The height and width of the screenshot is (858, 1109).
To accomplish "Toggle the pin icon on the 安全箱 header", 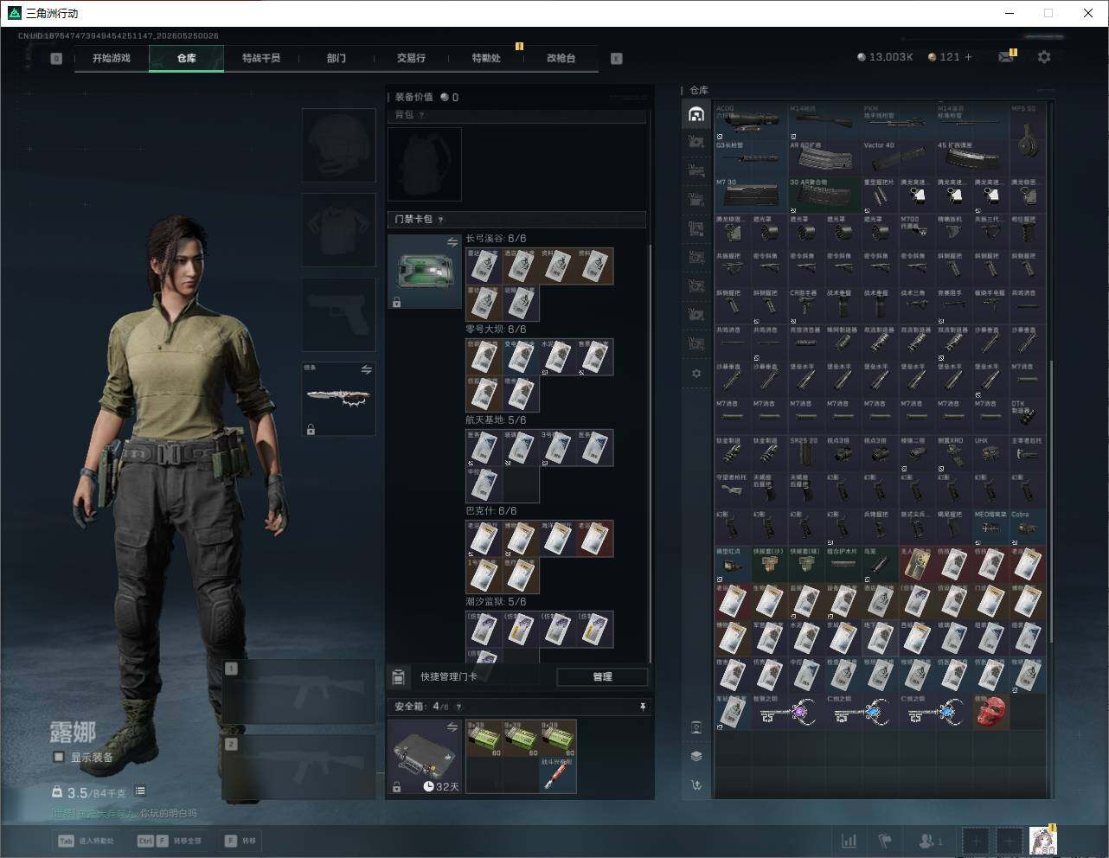I will pos(642,707).
